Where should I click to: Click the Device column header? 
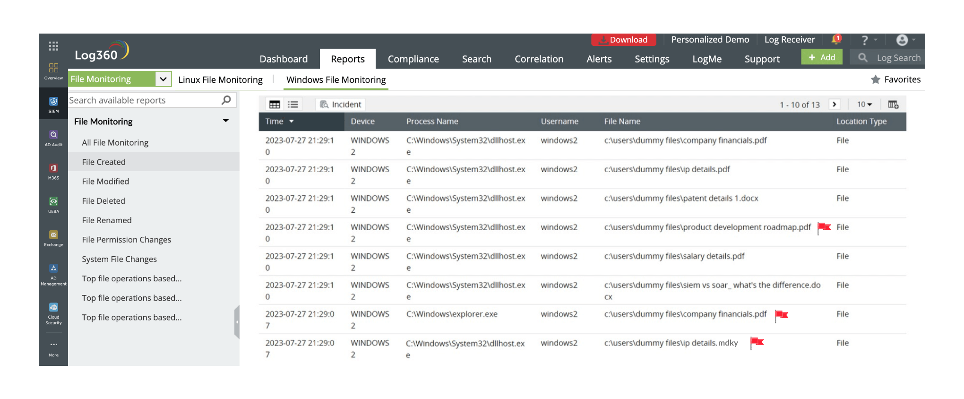point(362,121)
